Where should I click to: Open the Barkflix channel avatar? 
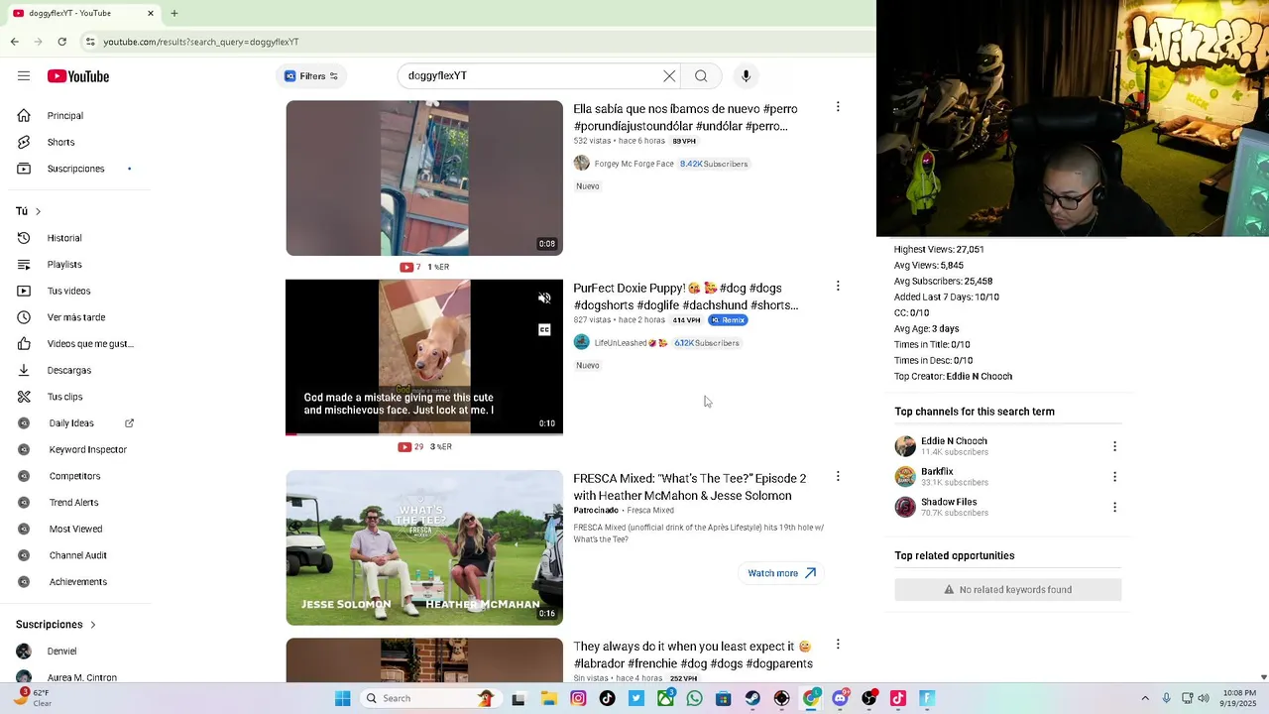point(905,477)
